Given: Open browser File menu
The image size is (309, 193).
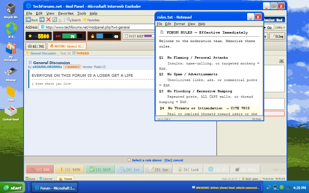Looking at the screenshot, I should point(29,14).
